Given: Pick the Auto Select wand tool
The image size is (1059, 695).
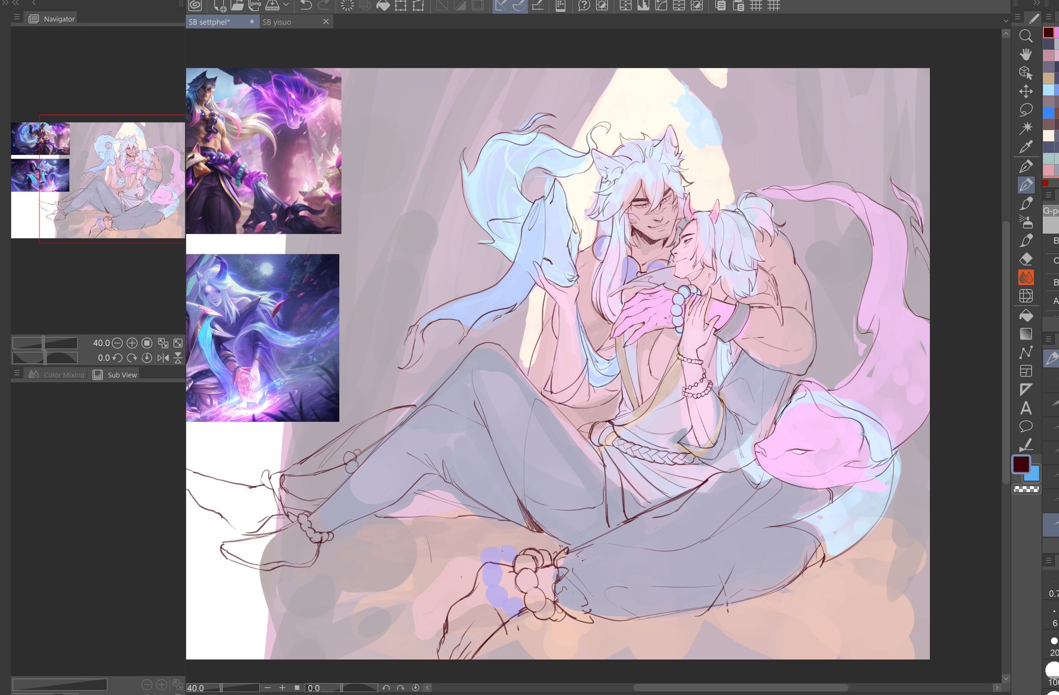Looking at the screenshot, I should click(x=1026, y=126).
